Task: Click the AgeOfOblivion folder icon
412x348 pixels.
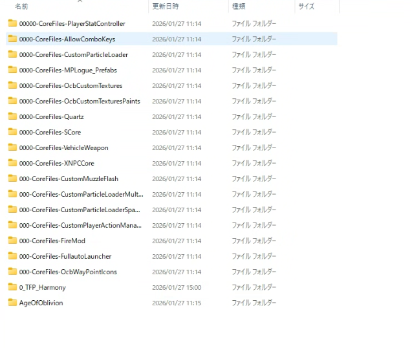Action: pyautogui.click(x=12, y=303)
